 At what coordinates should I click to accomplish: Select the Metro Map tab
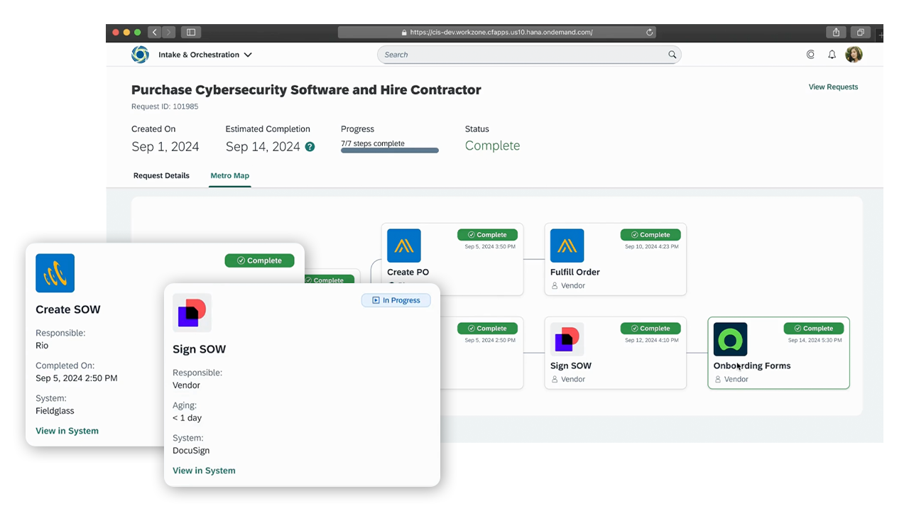click(x=229, y=176)
